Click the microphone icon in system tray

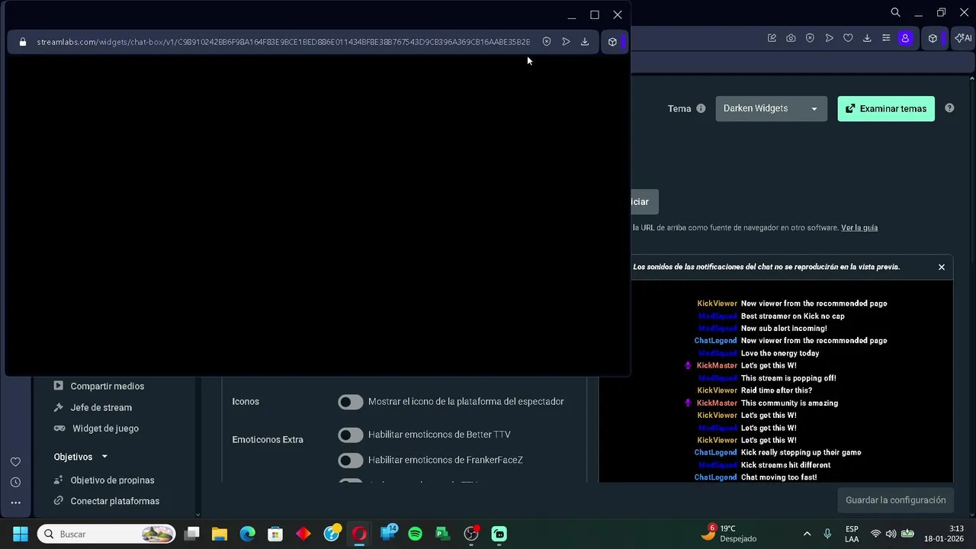(827, 534)
